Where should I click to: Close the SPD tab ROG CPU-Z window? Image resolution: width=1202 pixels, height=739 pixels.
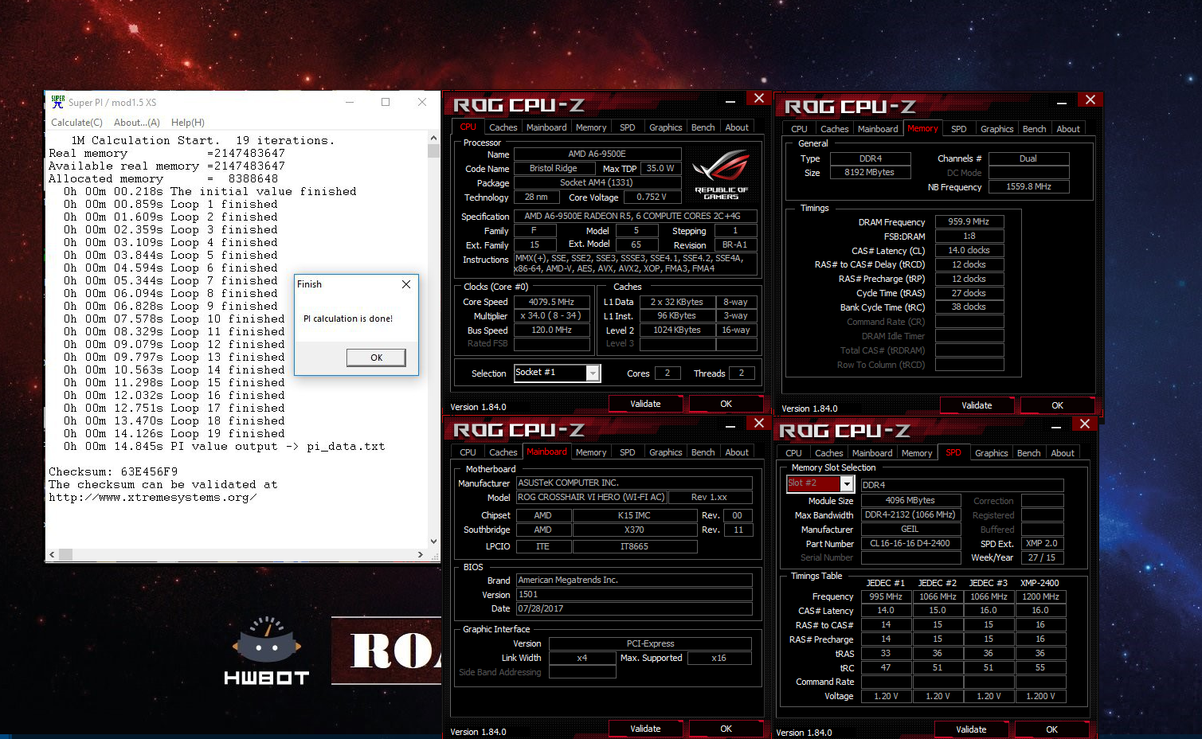tap(1085, 424)
